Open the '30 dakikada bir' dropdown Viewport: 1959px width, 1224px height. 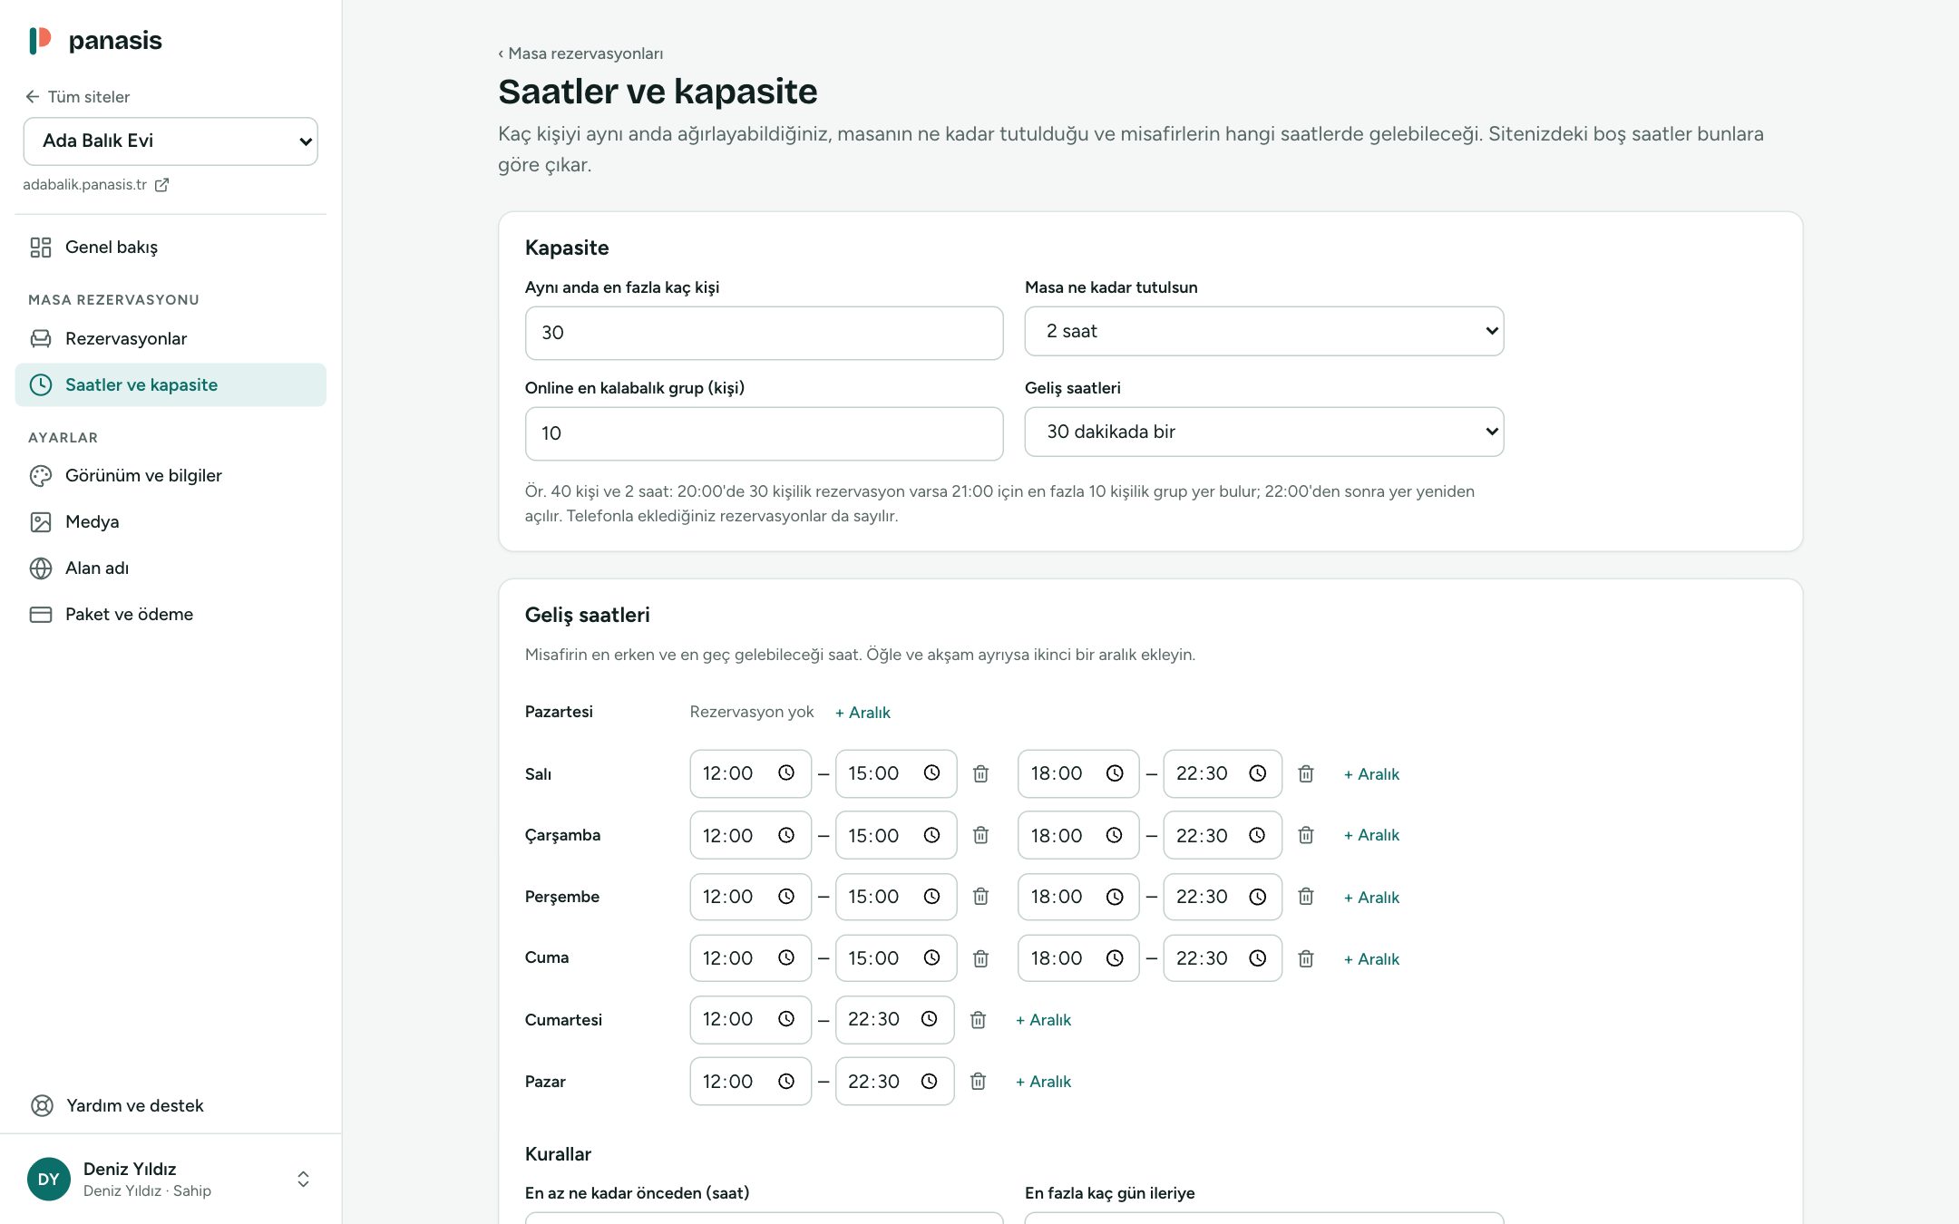(x=1264, y=432)
